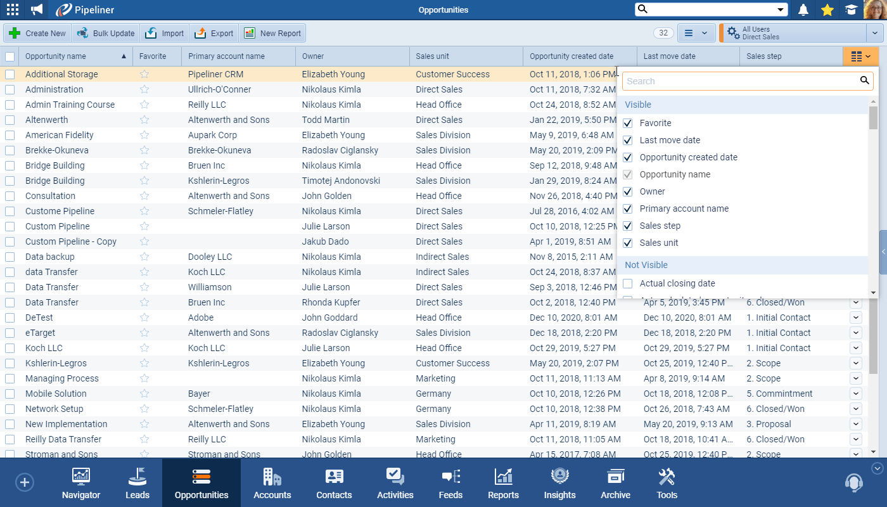887x507 pixels.
Task: Enable the Actual closing date column
Action: (x=628, y=283)
